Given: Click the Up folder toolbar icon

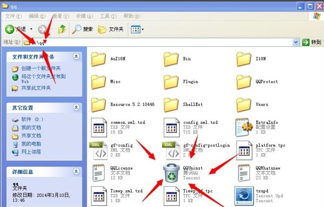Looking at the screenshot, I should click(62, 29).
